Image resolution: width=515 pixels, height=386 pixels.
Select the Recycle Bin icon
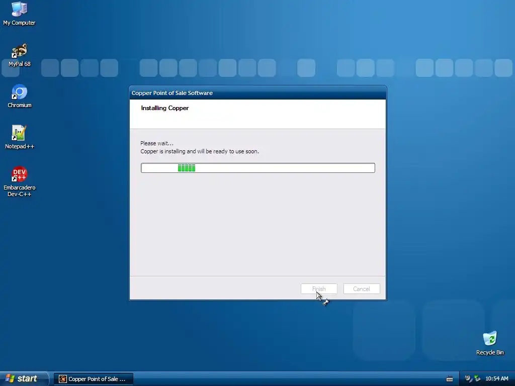tap(490, 343)
